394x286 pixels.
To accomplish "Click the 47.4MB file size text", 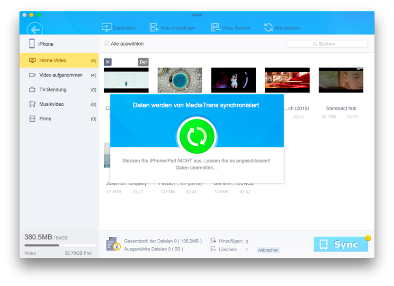I will click(114, 191).
